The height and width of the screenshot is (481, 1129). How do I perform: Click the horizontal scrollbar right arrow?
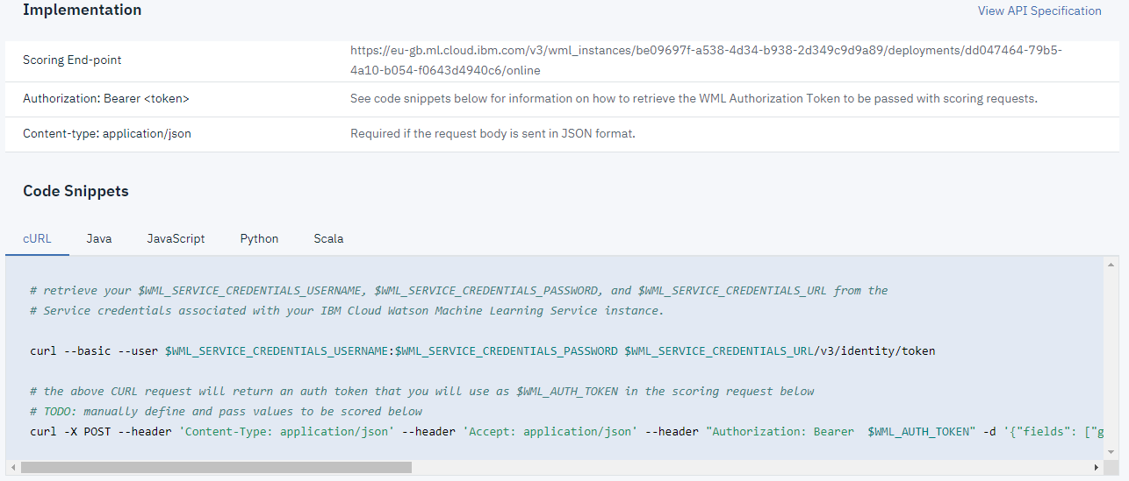click(1097, 468)
